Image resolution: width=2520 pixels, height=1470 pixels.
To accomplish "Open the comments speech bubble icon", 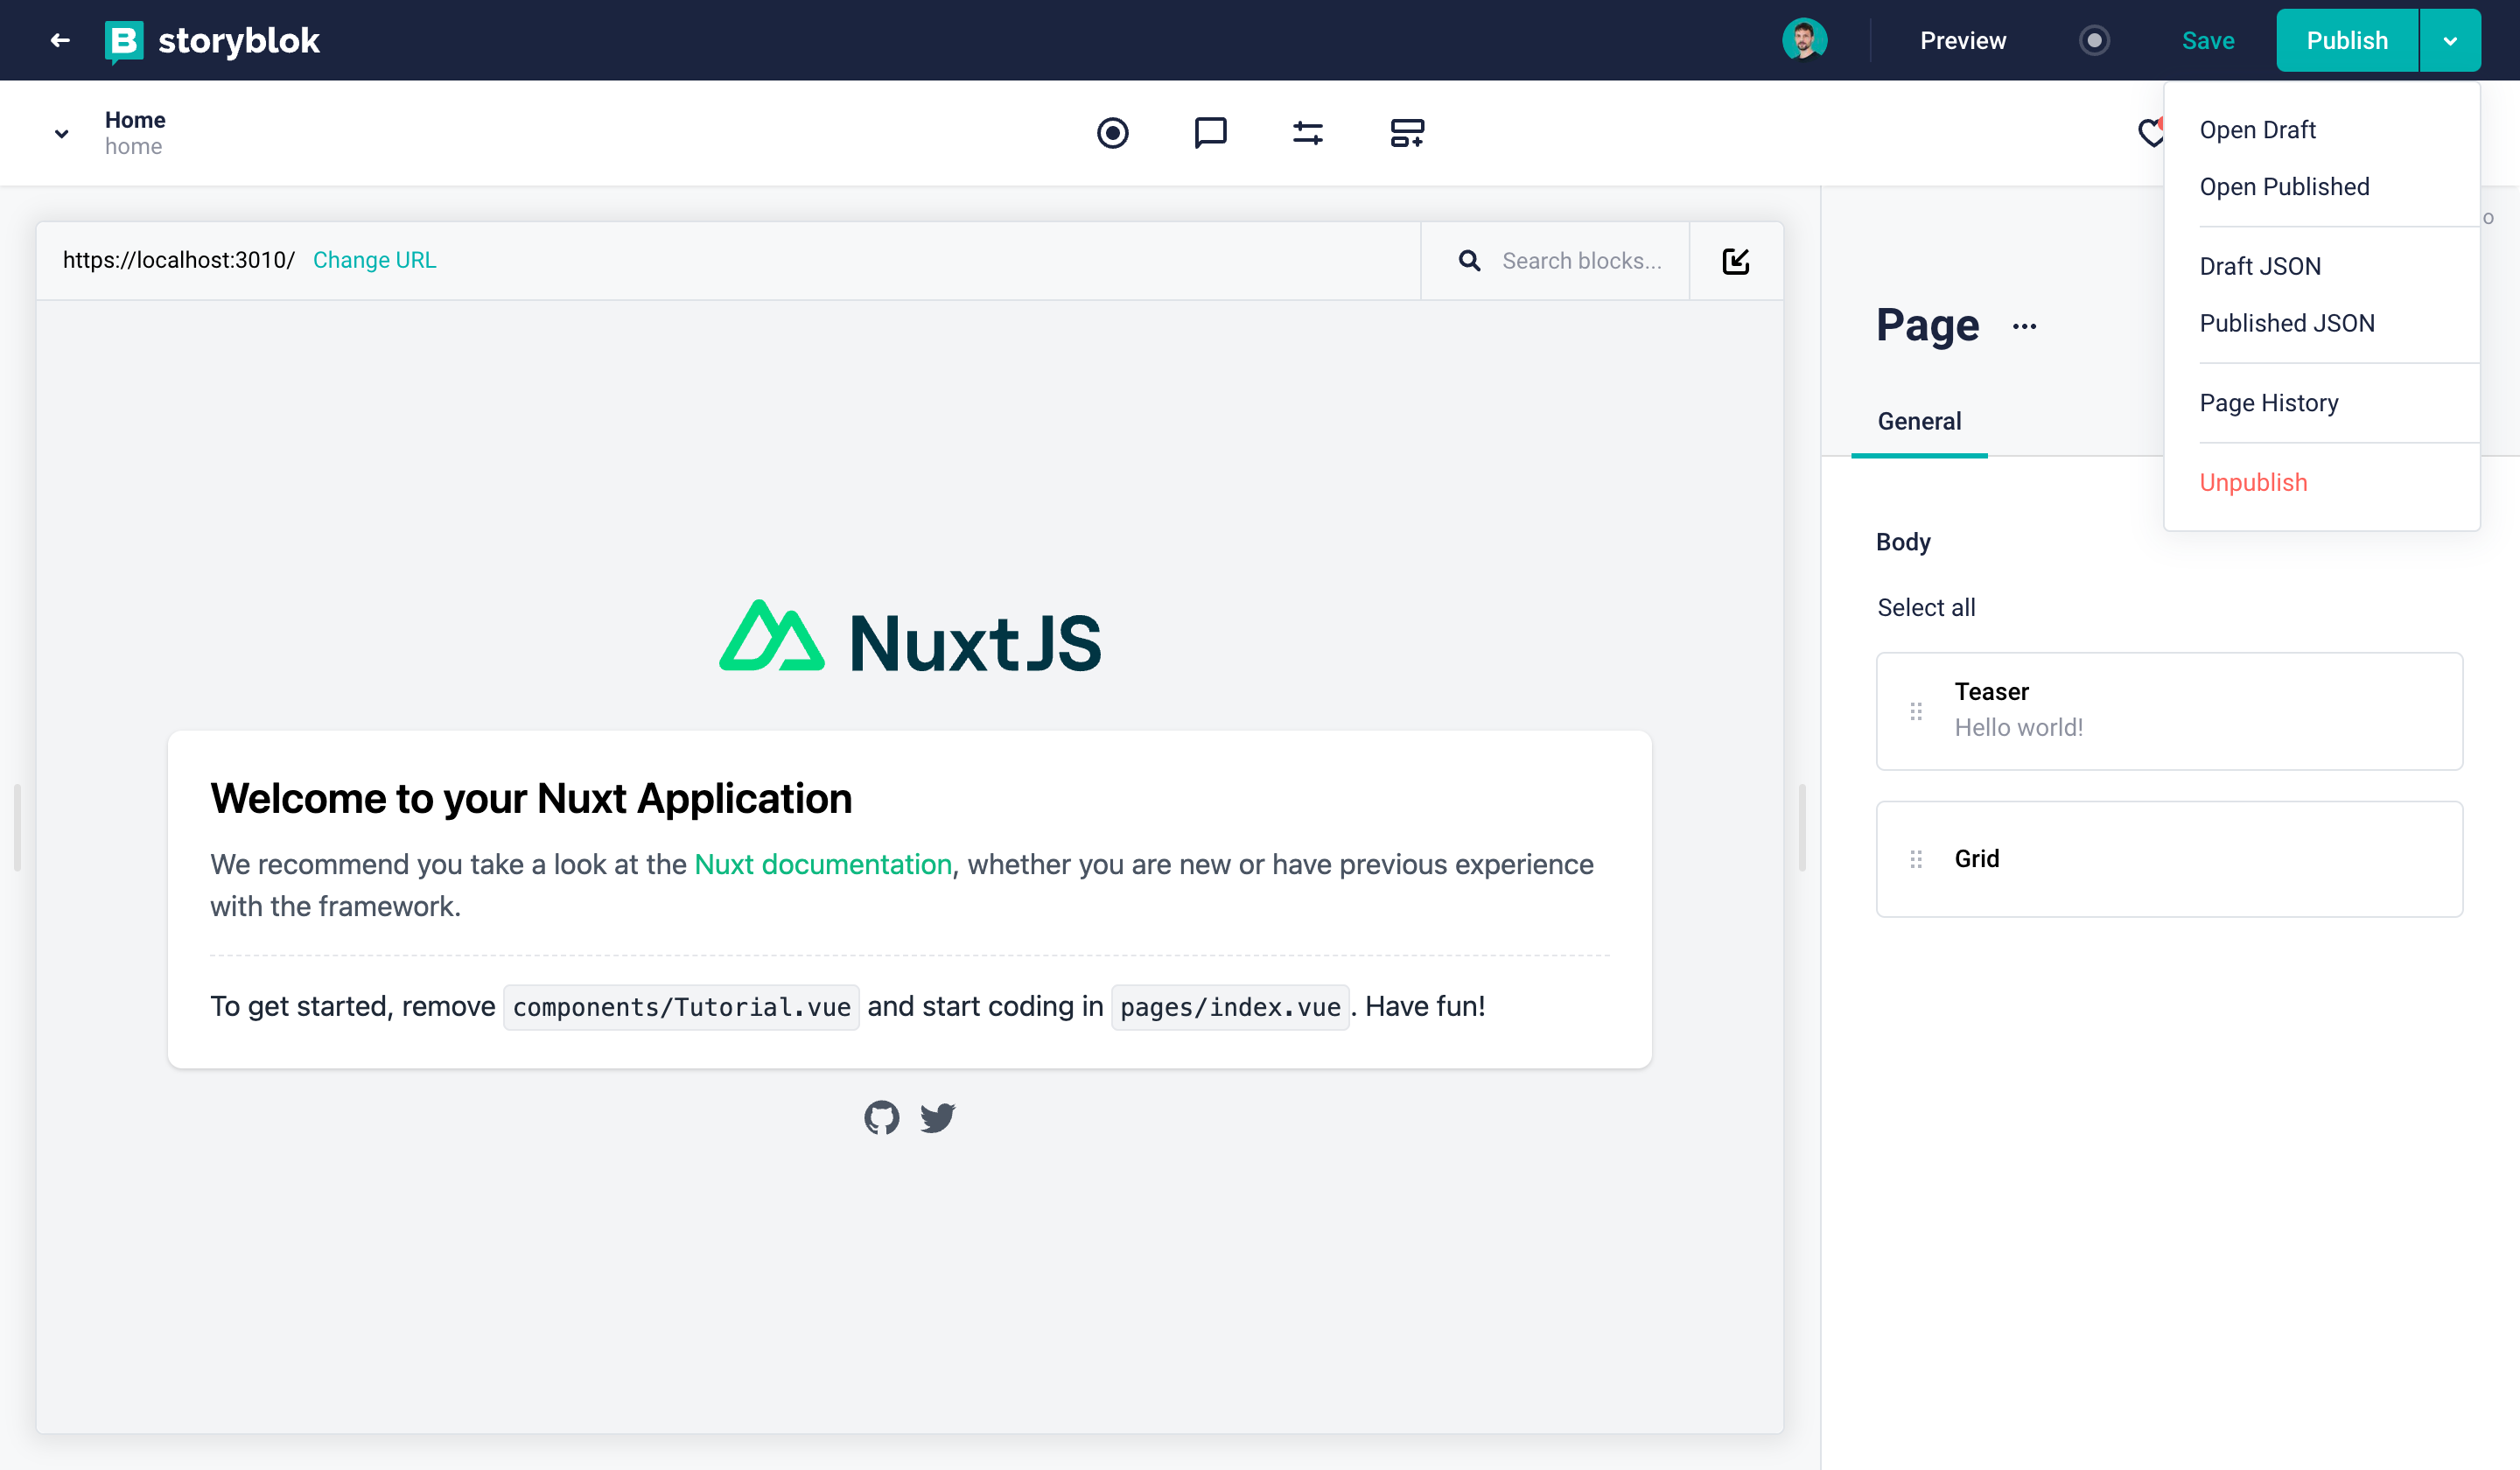I will (1210, 133).
